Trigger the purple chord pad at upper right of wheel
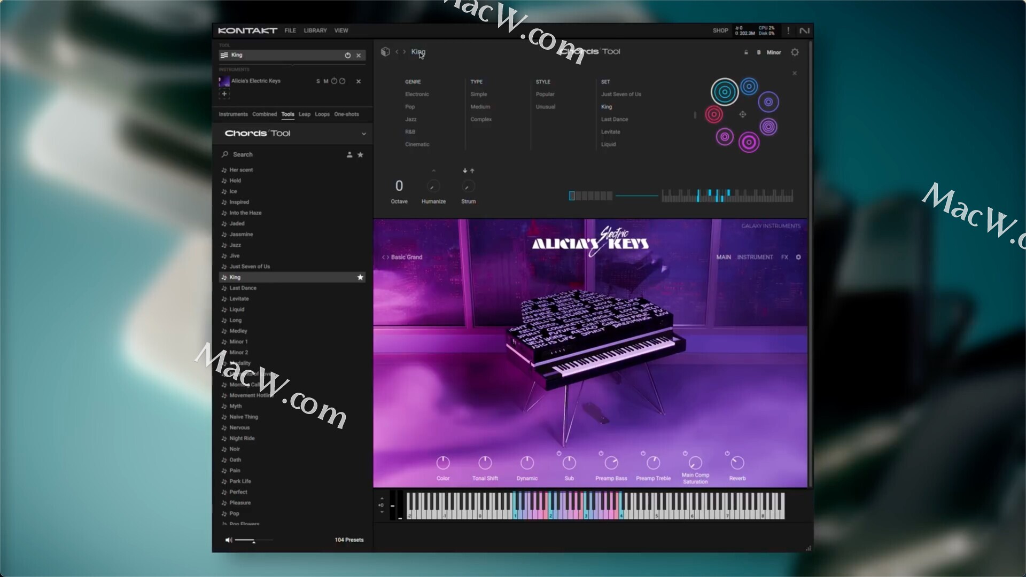This screenshot has height=577, width=1026. click(768, 102)
